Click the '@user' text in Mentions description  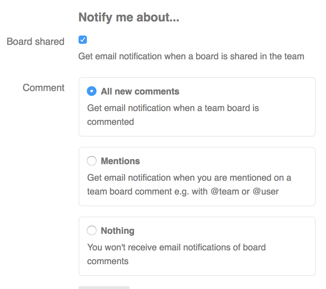(265, 191)
